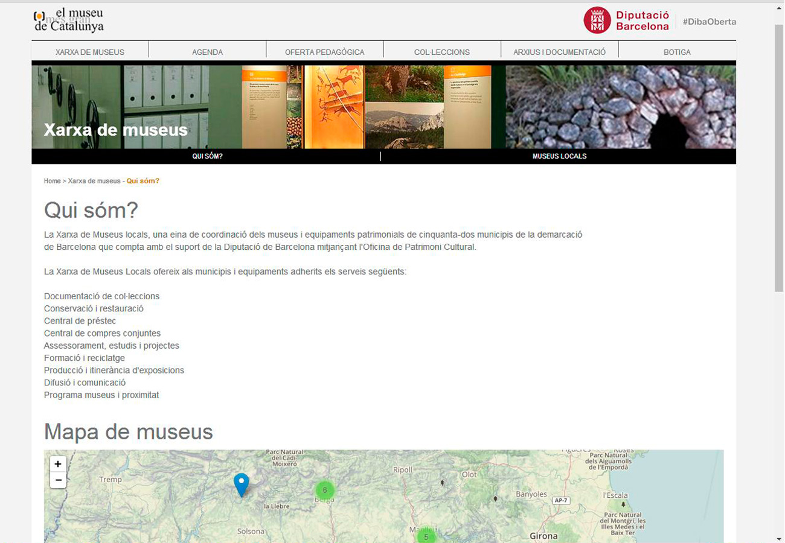Click the scrollbar up arrow
This screenshot has width=785, height=543.
780,8
